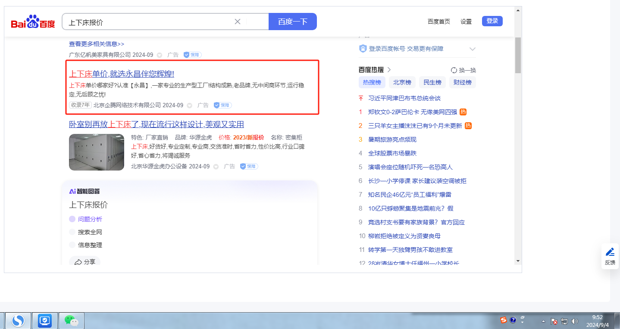Click the 分享 share button

click(85, 262)
